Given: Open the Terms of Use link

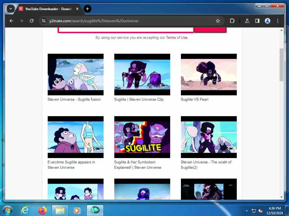Looking at the screenshot, I should click(177, 37).
